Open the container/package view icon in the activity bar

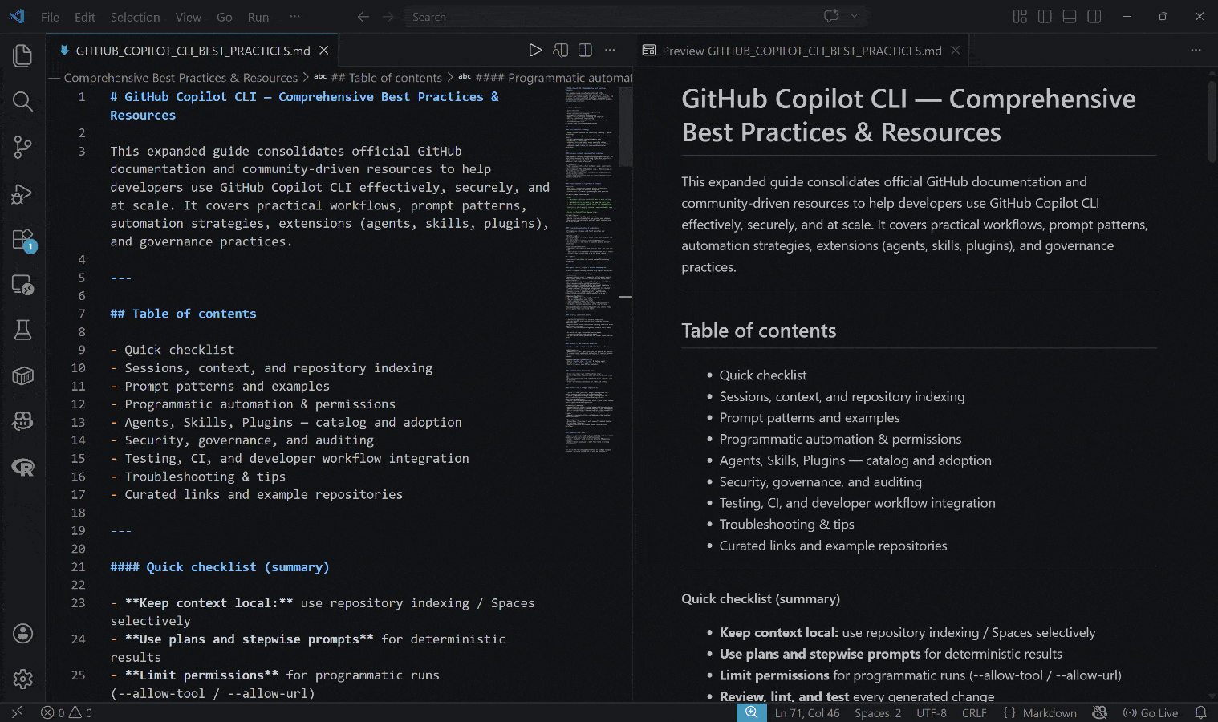coord(22,375)
